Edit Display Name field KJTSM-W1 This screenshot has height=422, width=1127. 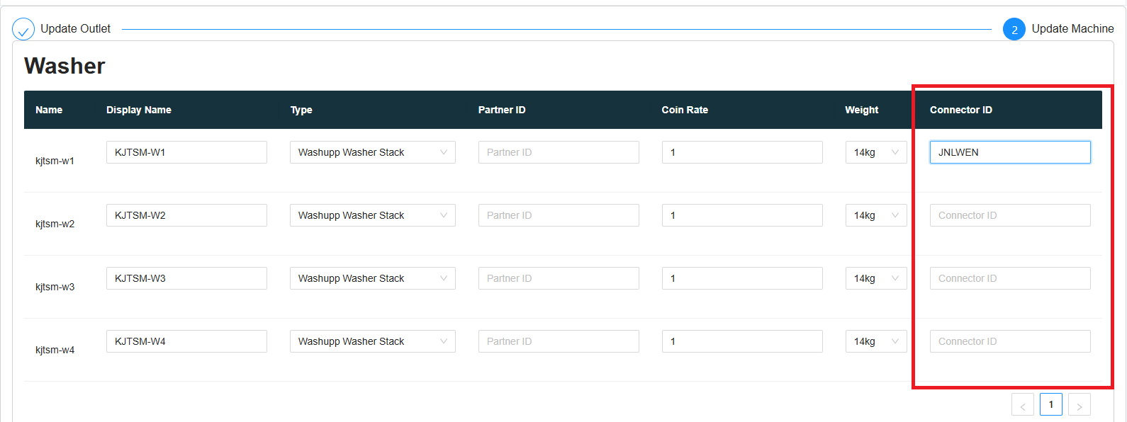pos(186,152)
